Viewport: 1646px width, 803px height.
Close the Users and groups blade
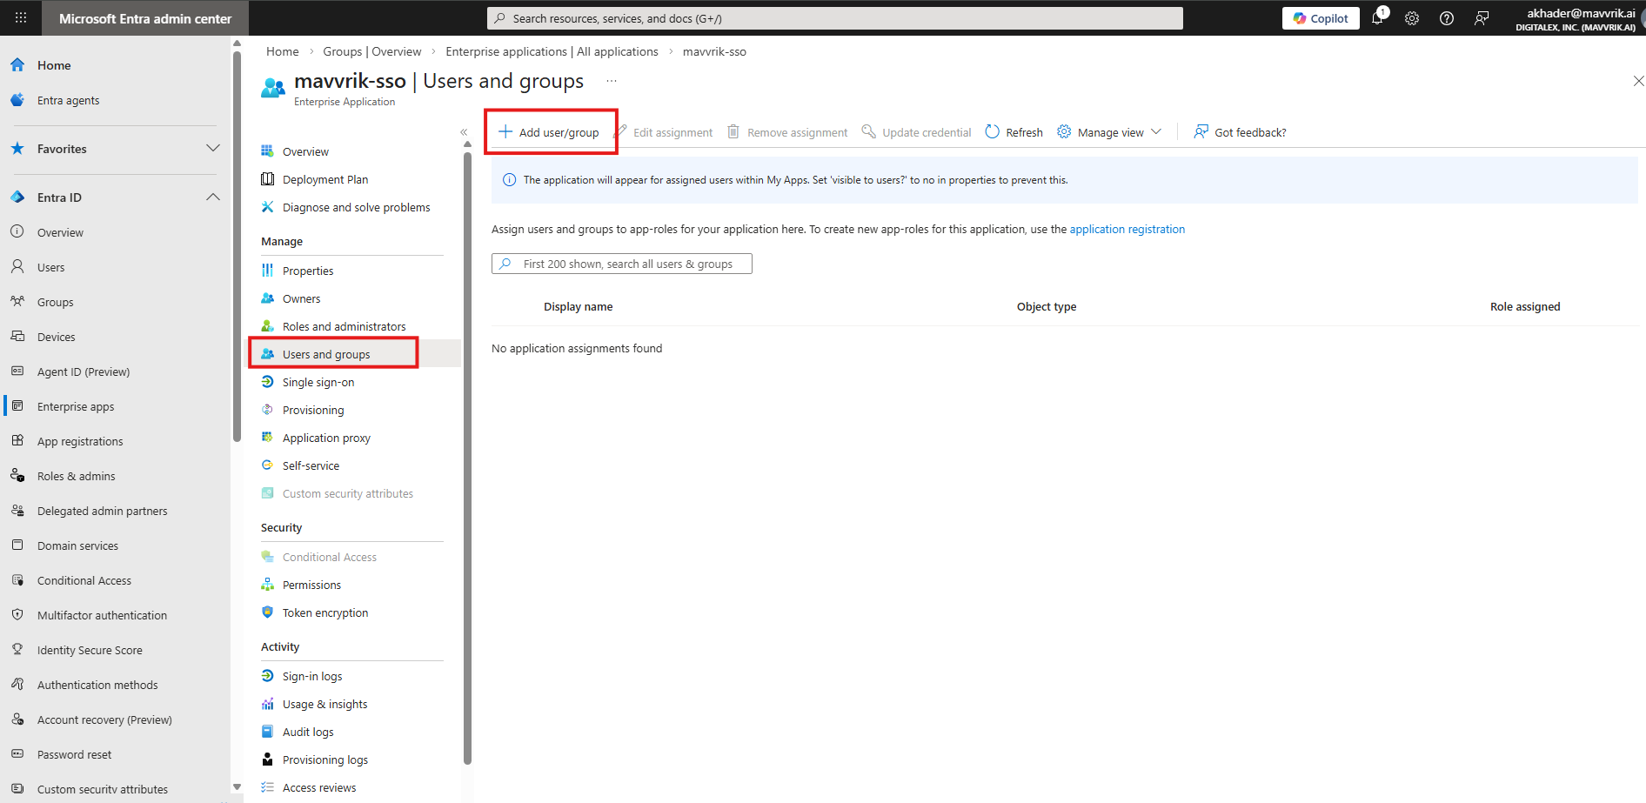point(1638,81)
